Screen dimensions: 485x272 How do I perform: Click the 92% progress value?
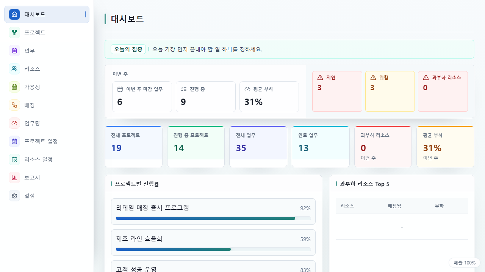(305, 208)
